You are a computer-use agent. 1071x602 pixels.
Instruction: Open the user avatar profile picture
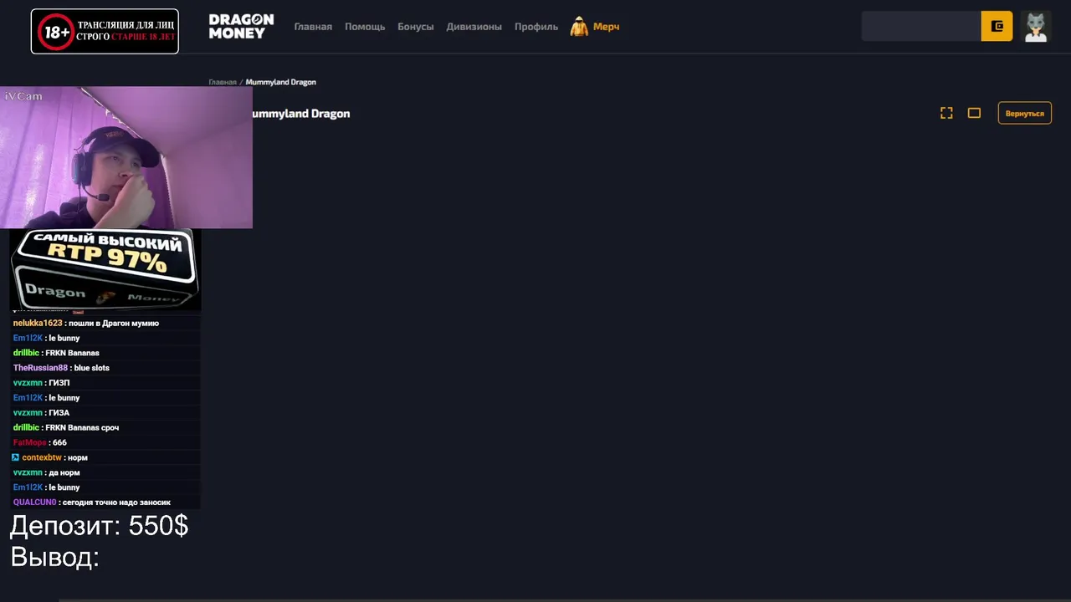1036,26
